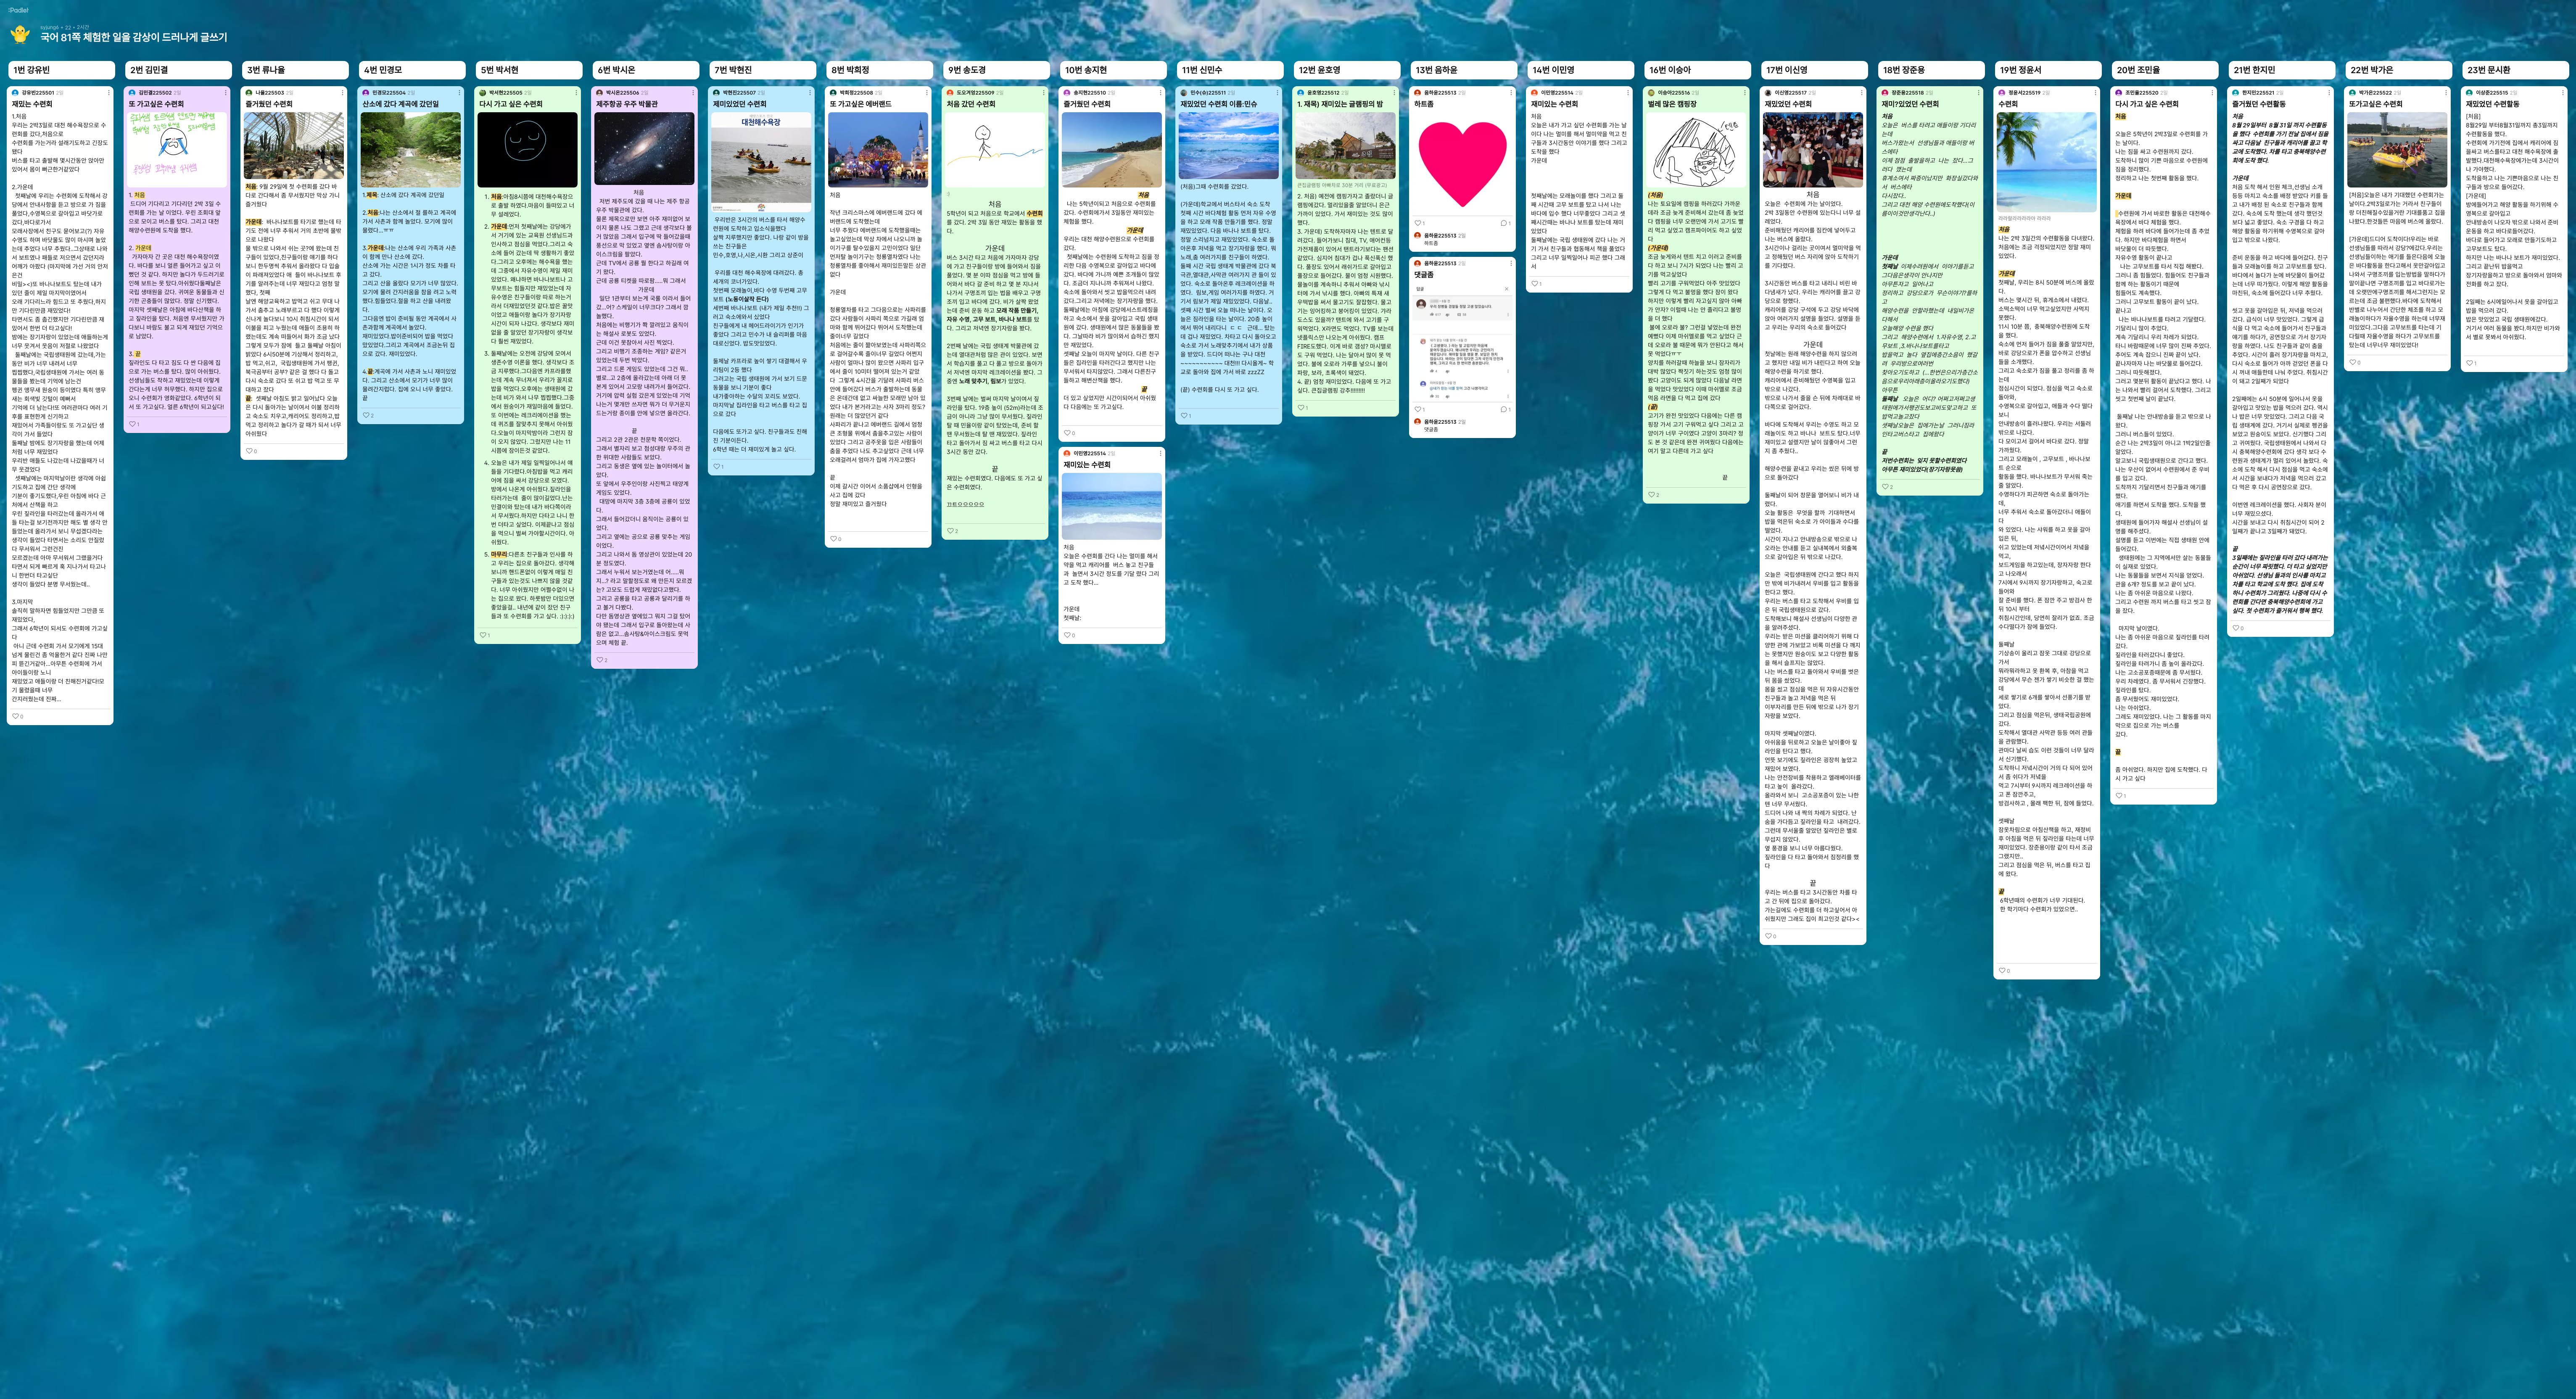Click the post title 1. 재목) 재미있는 글램핑의 밤

pos(1340,104)
